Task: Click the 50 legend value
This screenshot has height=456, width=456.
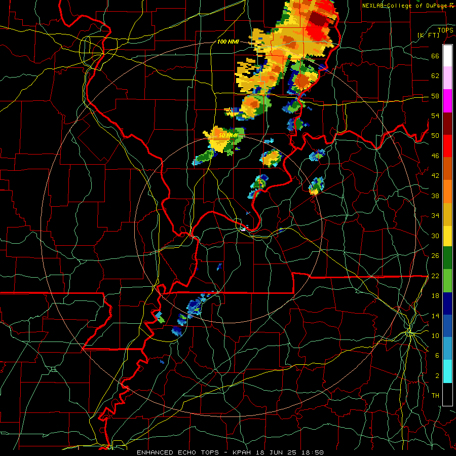Action: [x=435, y=136]
